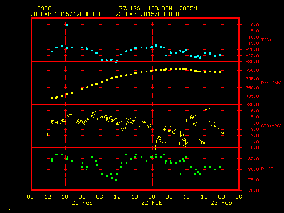Click the -15.0 temperature tick label

(252, 43)
